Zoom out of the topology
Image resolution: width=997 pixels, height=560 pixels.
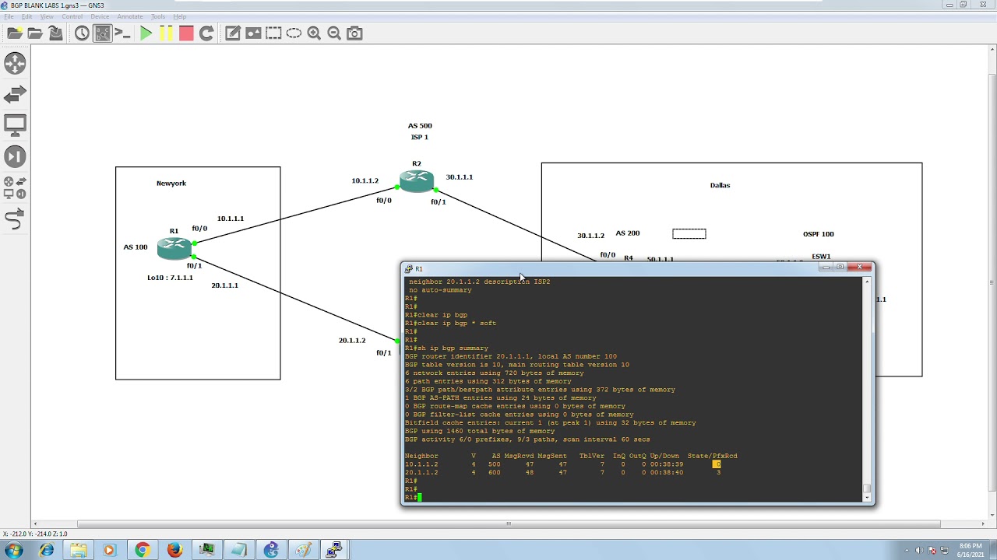[x=334, y=33]
